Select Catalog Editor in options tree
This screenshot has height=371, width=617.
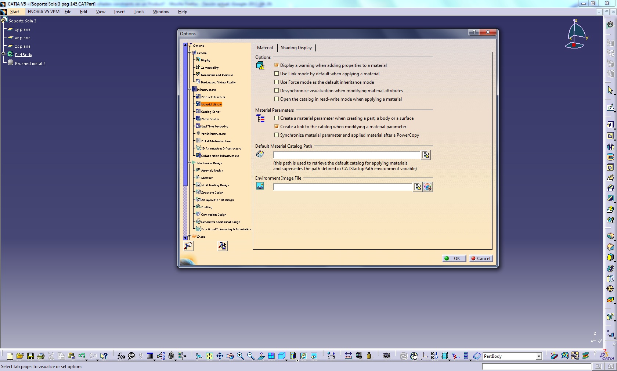[x=210, y=111]
